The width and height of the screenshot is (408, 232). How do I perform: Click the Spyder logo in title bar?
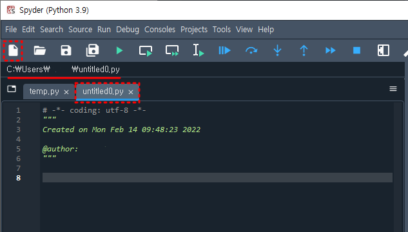(x=11, y=10)
